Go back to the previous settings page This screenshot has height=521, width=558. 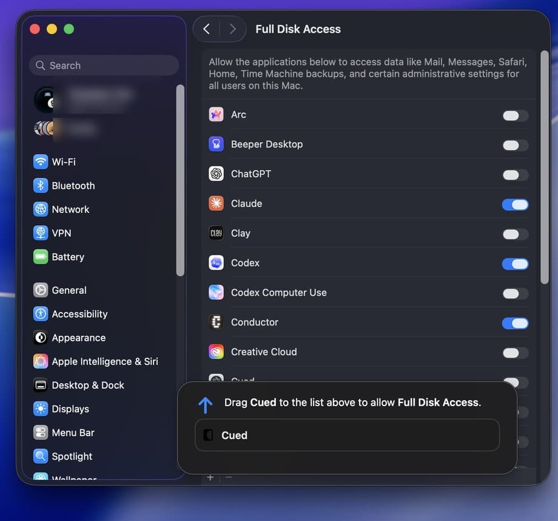(x=206, y=29)
